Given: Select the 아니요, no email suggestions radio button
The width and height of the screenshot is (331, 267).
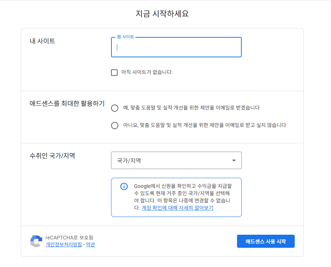Looking at the screenshot, I should pyautogui.click(x=115, y=126).
